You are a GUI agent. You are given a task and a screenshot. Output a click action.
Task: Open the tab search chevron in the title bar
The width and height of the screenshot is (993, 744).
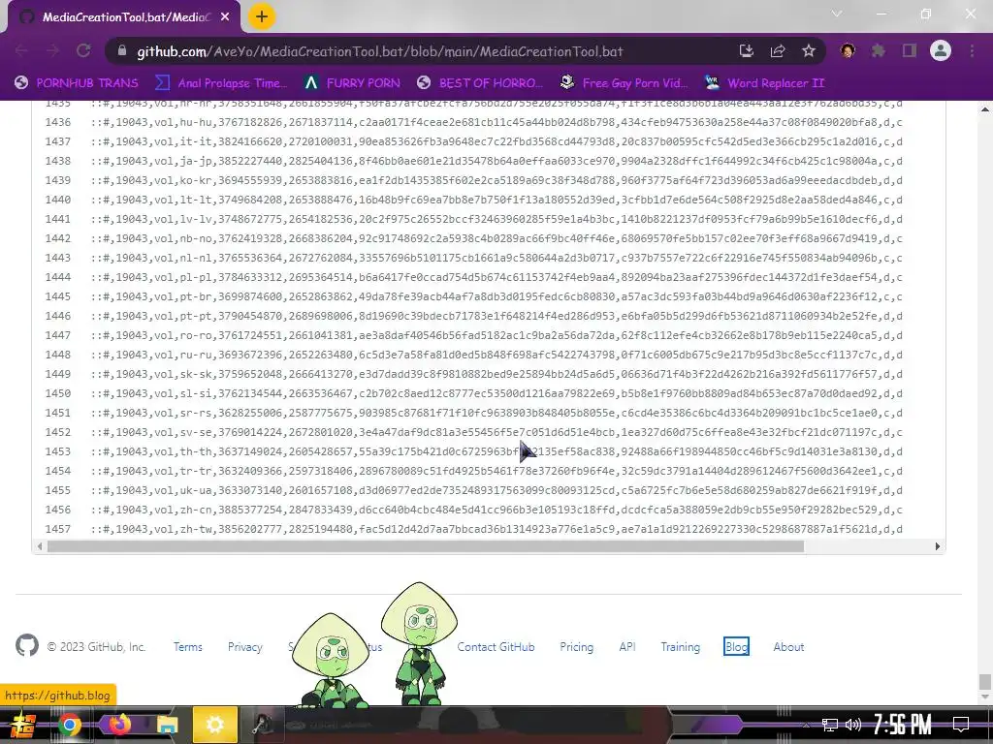tap(837, 14)
